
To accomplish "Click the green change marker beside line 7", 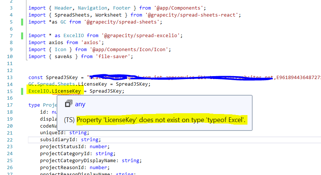I will pyautogui.click(x=22, y=36).
